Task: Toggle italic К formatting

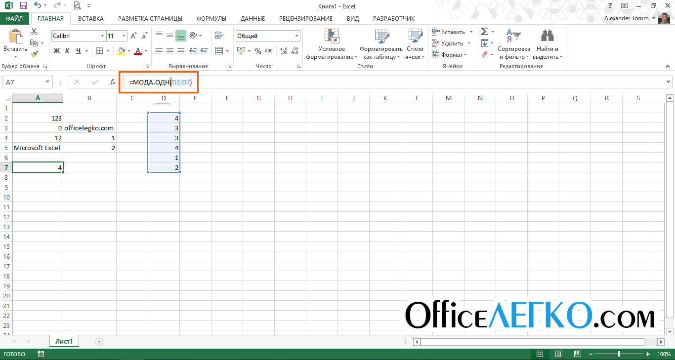Action: [68, 51]
